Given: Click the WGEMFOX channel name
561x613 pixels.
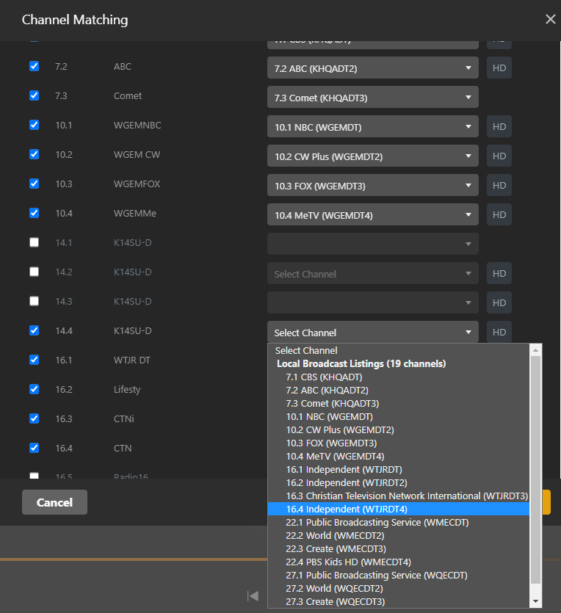Looking at the screenshot, I should pos(137,184).
